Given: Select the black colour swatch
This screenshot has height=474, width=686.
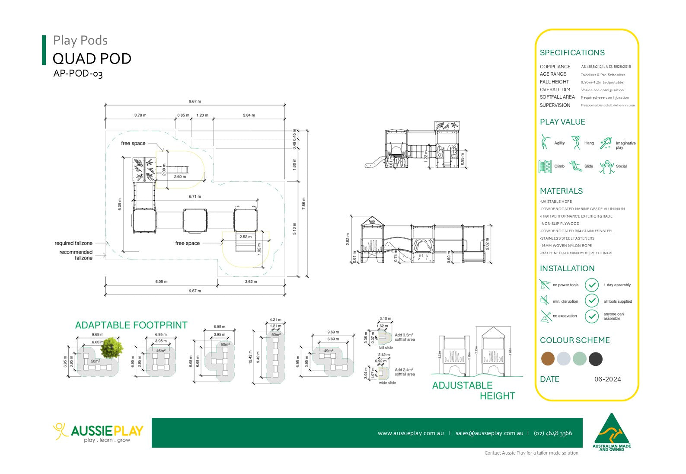Looking at the screenshot, I should 595,359.
